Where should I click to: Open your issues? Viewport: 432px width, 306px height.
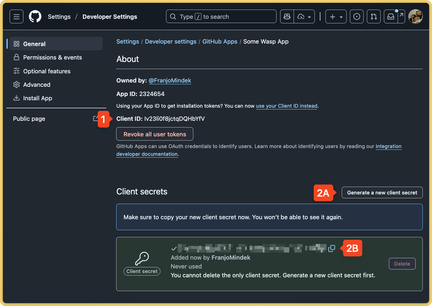tap(357, 16)
